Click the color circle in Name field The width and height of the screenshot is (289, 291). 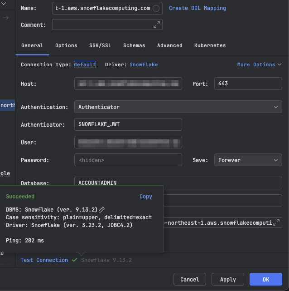(x=156, y=8)
